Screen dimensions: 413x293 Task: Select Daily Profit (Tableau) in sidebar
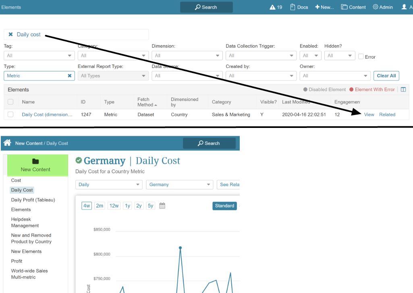tap(33, 200)
